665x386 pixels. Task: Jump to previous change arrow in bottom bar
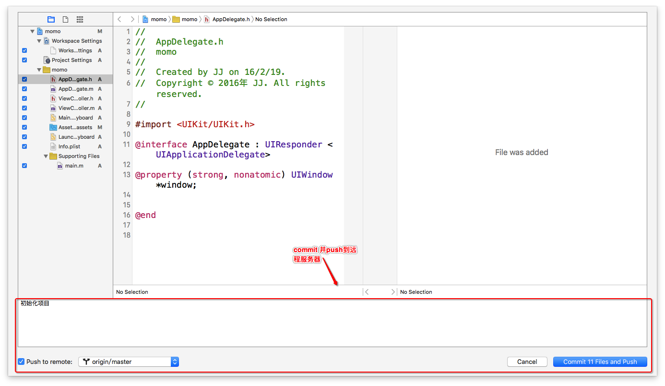(x=367, y=292)
